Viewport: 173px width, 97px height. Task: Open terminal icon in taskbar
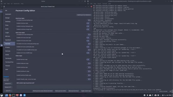pos(14,95)
